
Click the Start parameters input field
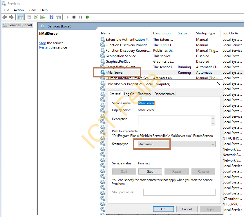click(x=179, y=192)
